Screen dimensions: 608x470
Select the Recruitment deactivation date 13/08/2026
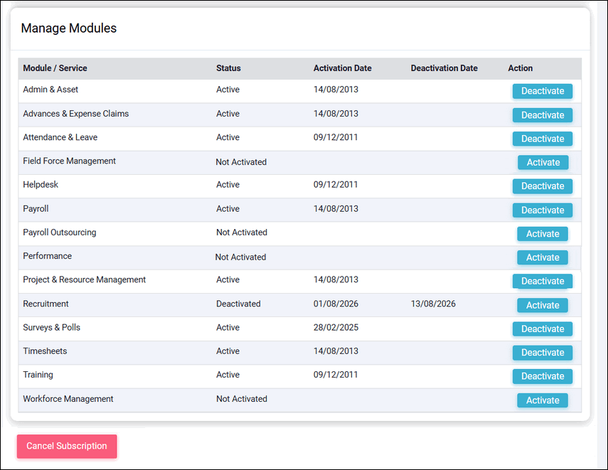[x=433, y=304]
